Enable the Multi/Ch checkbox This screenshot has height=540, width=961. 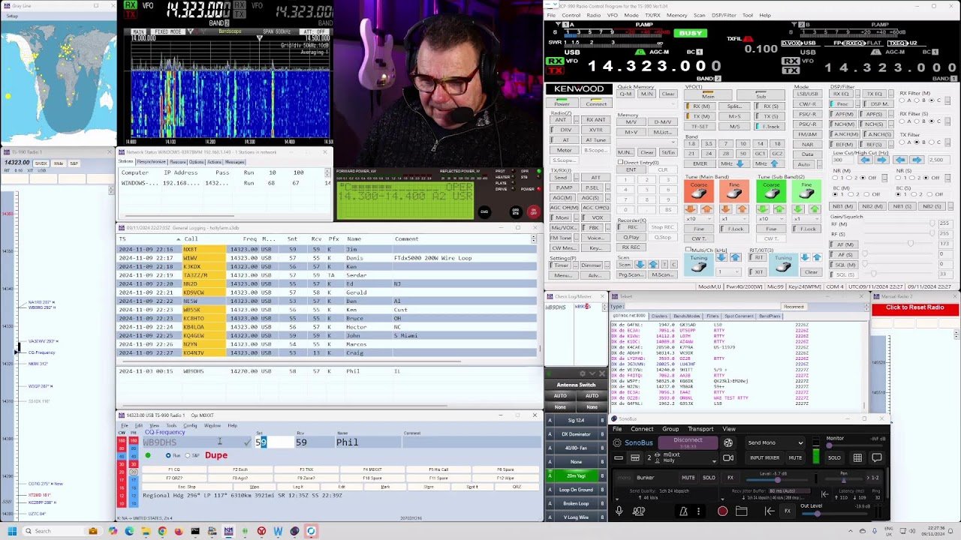pyautogui.click(x=688, y=249)
